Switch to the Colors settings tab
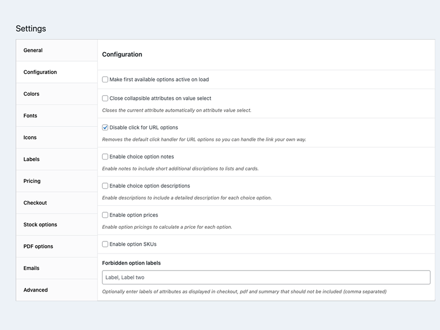 (x=31, y=94)
